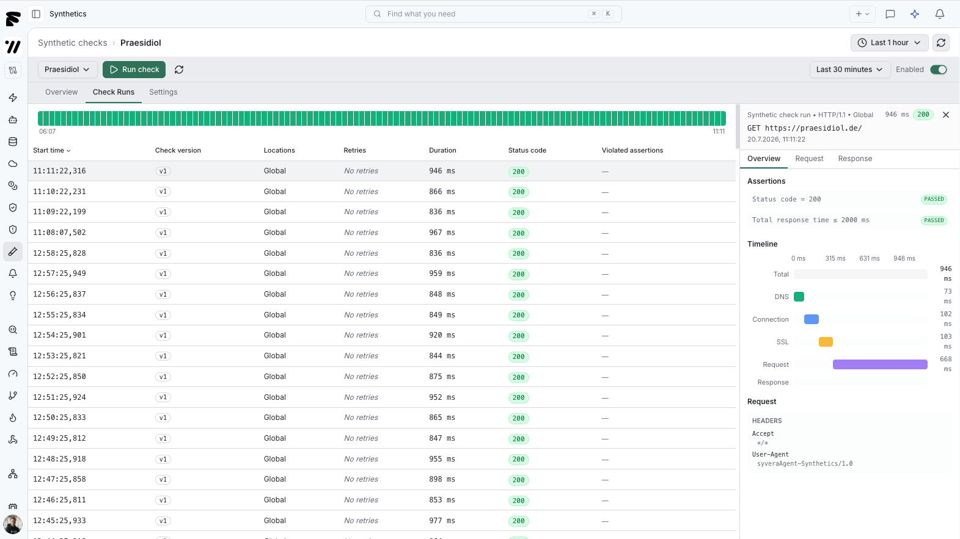Open the notifications bell icon

[x=940, y=14]
